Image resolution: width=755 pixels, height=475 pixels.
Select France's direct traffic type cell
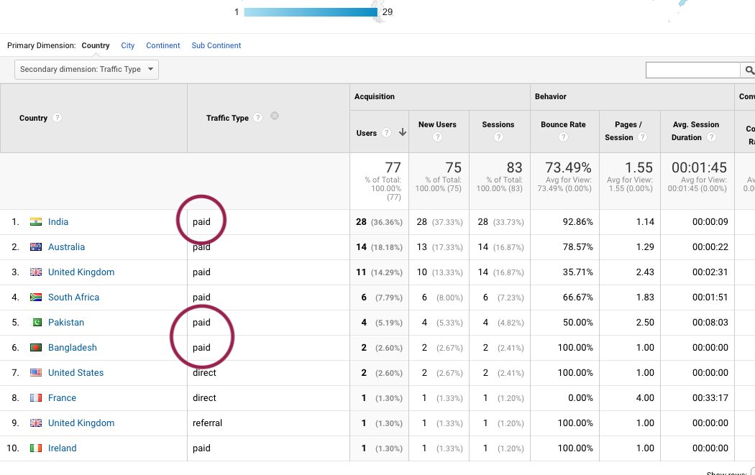pyautogui.click(x=205, y=398)
